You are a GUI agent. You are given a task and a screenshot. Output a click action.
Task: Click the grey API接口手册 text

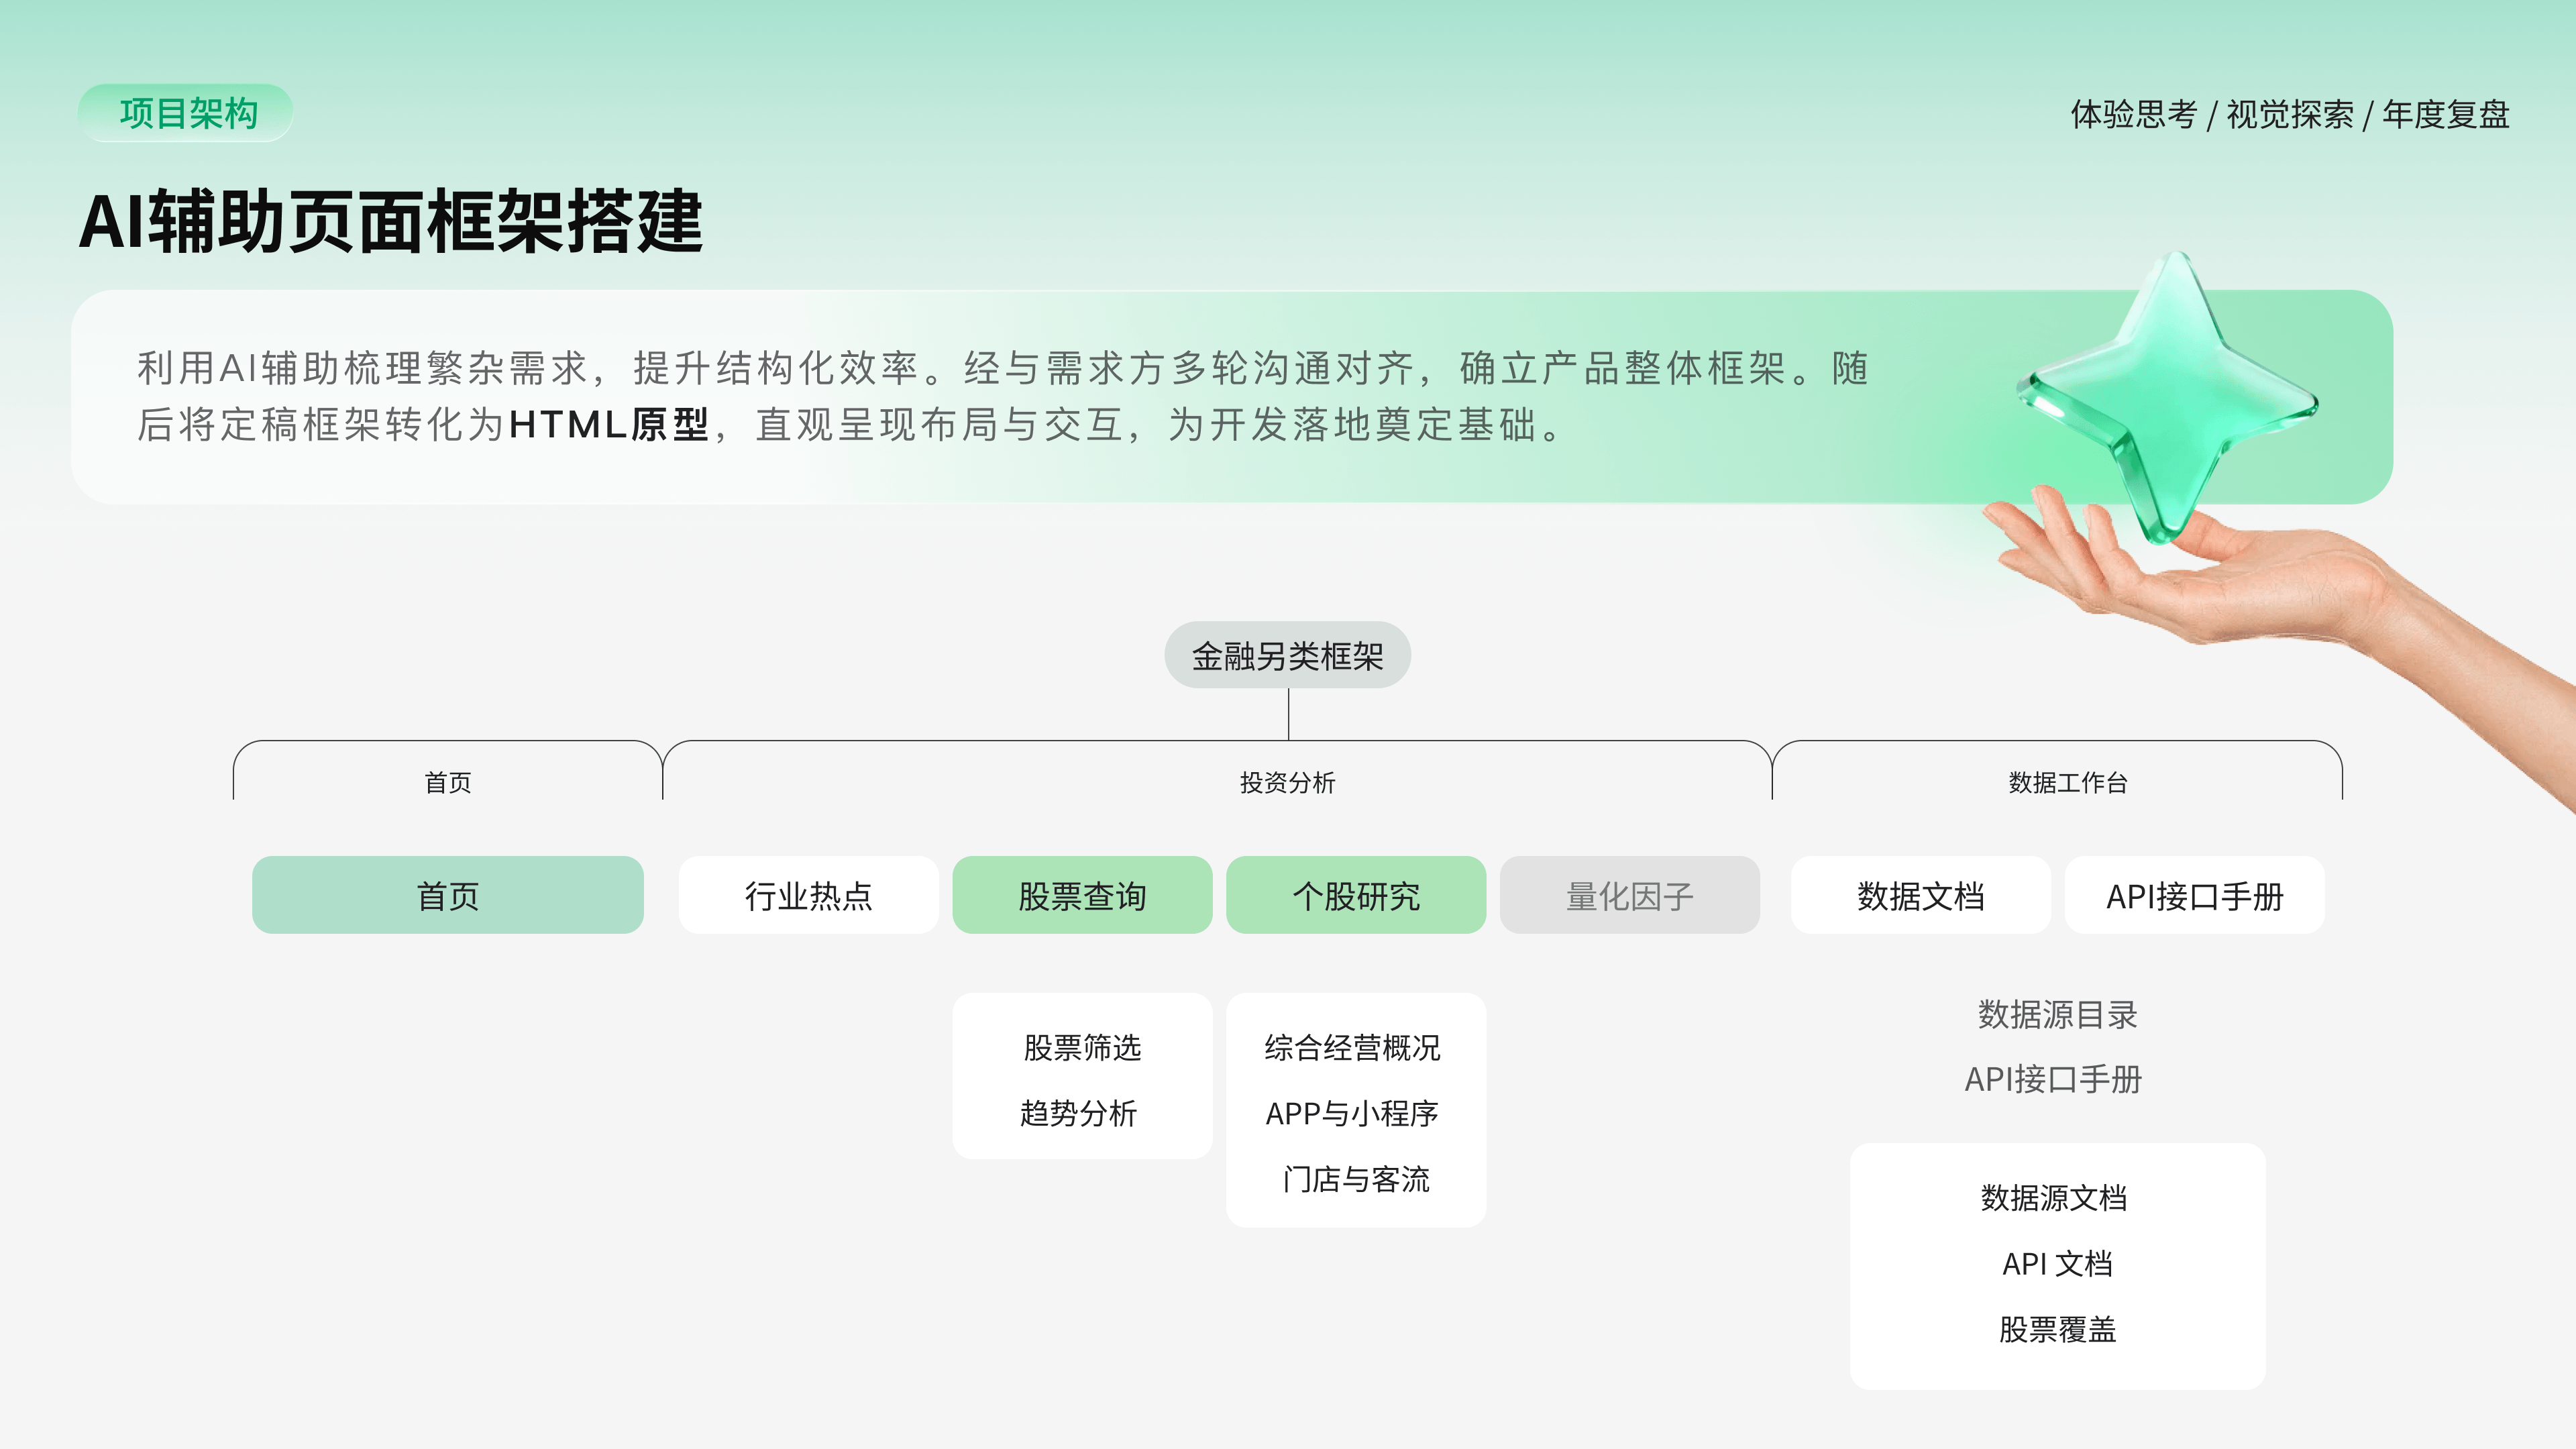[2053, 1079]
